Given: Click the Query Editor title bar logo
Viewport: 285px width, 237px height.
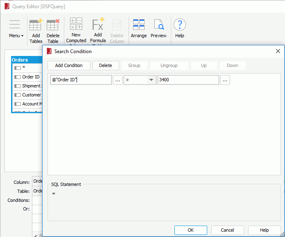Looking at the screenshot, I should [x=7, y=7].
